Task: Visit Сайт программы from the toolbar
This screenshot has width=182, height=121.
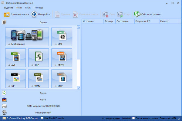Action: point(147,14)
